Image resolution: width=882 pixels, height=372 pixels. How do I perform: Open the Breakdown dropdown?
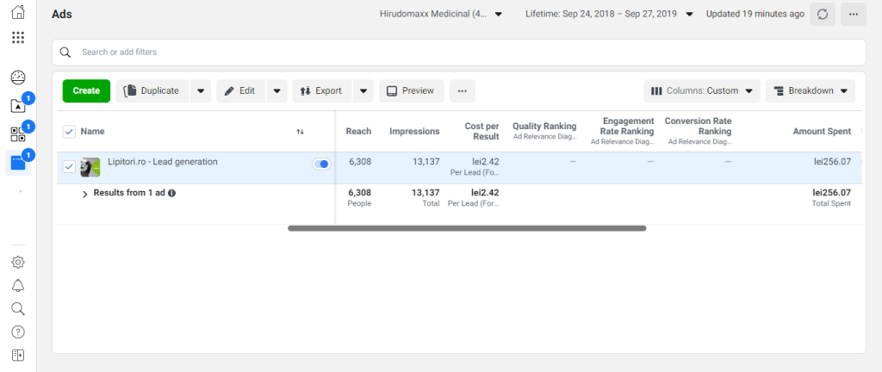(810, 90)
